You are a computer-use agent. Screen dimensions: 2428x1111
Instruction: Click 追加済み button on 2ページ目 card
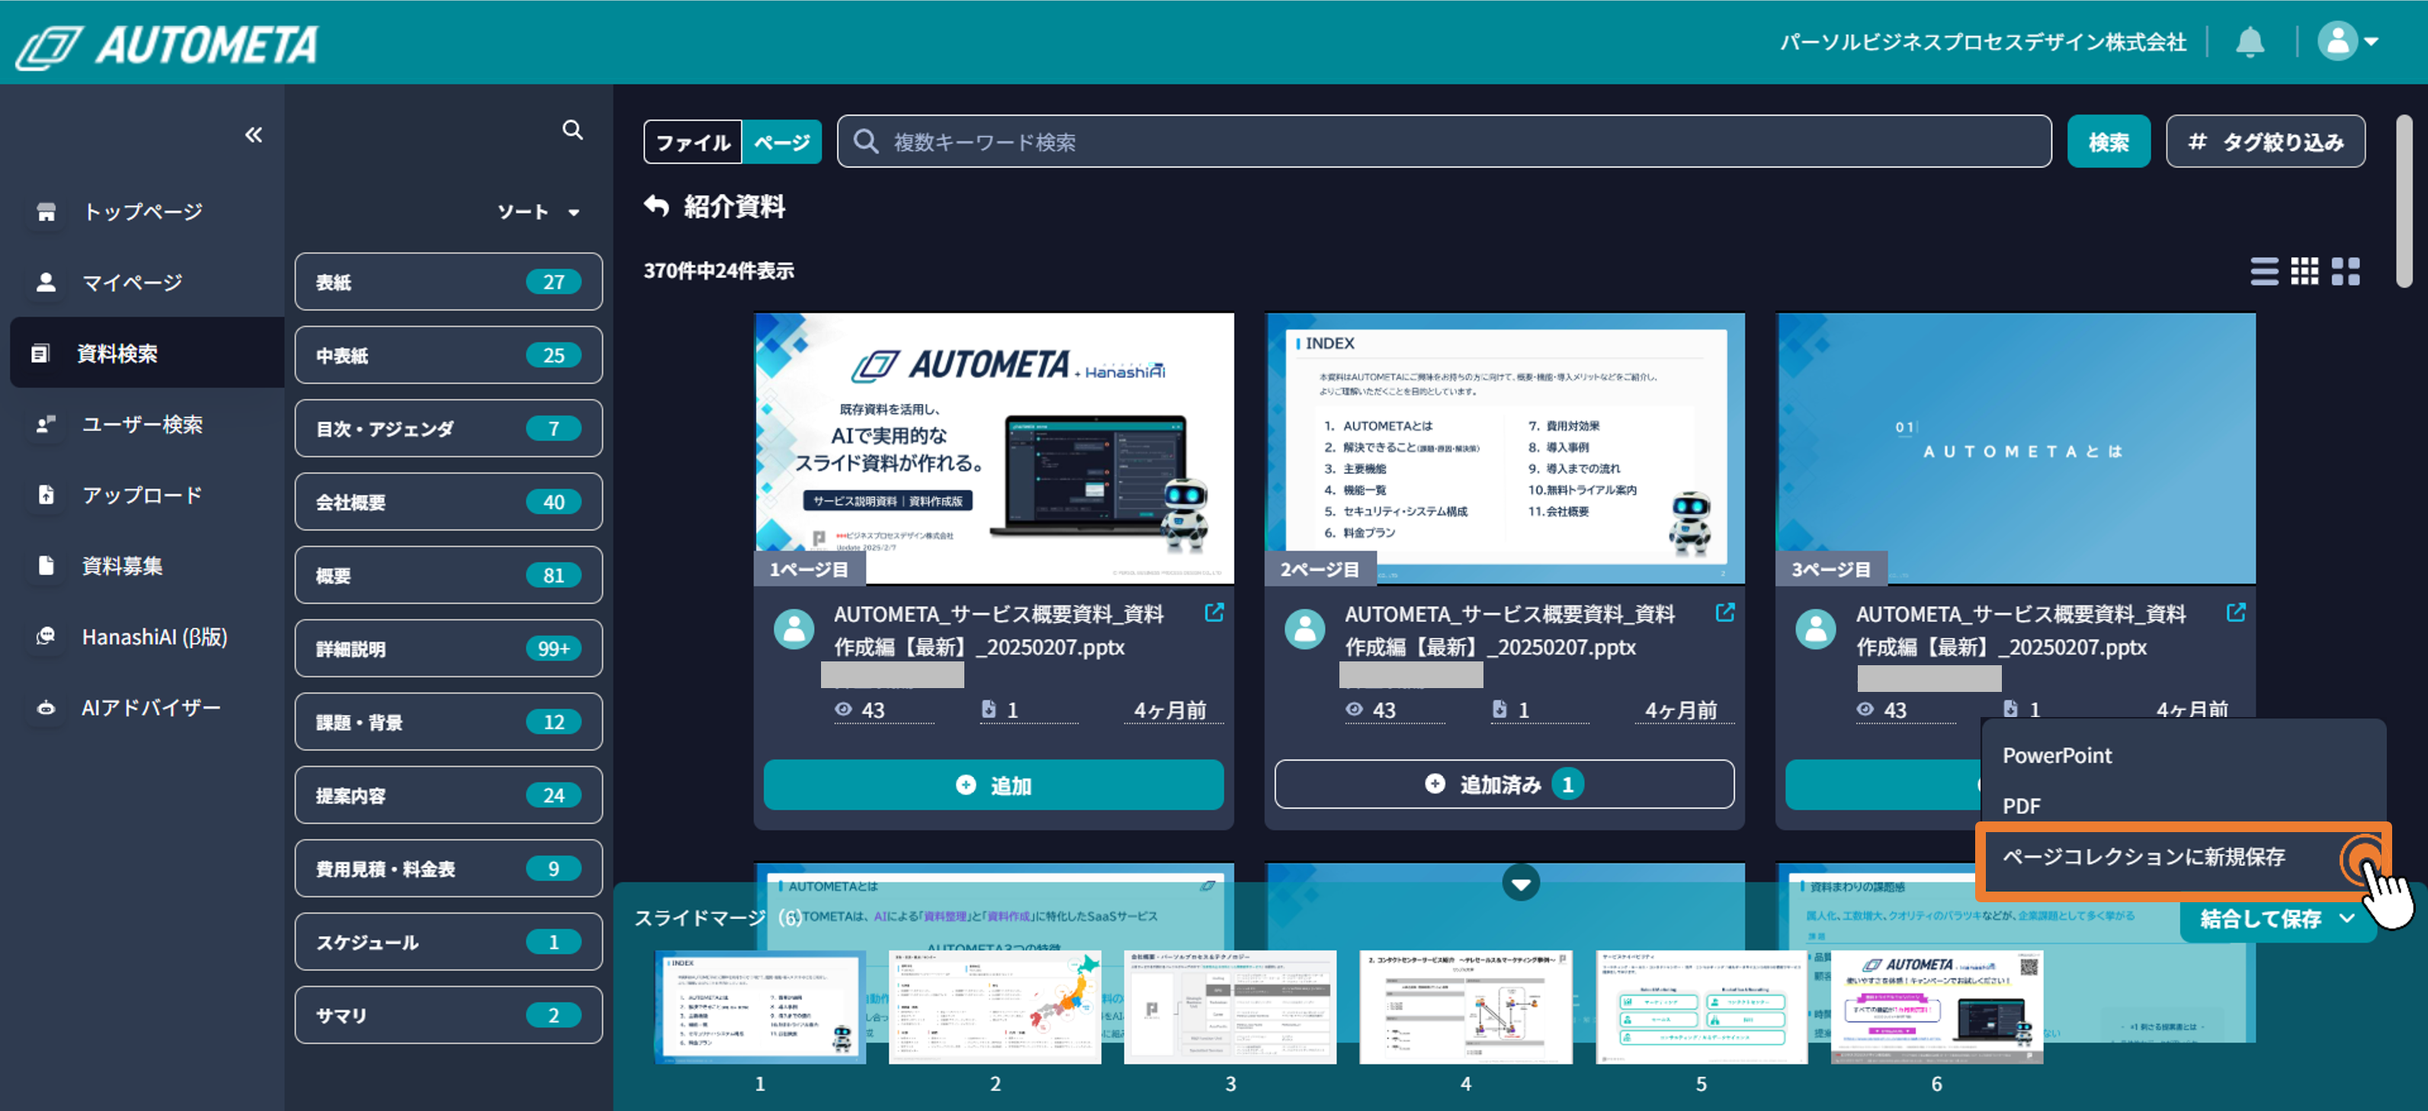(1504, 785)
